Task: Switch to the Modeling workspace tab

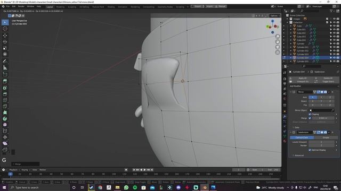Action: coord(60,7)
